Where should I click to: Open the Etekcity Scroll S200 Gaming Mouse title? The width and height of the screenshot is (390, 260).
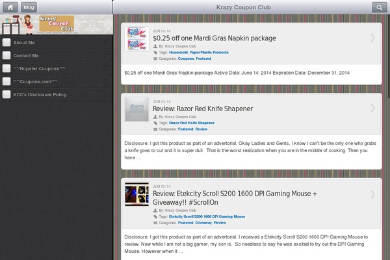pyautogui.click(x=235, y=198)
